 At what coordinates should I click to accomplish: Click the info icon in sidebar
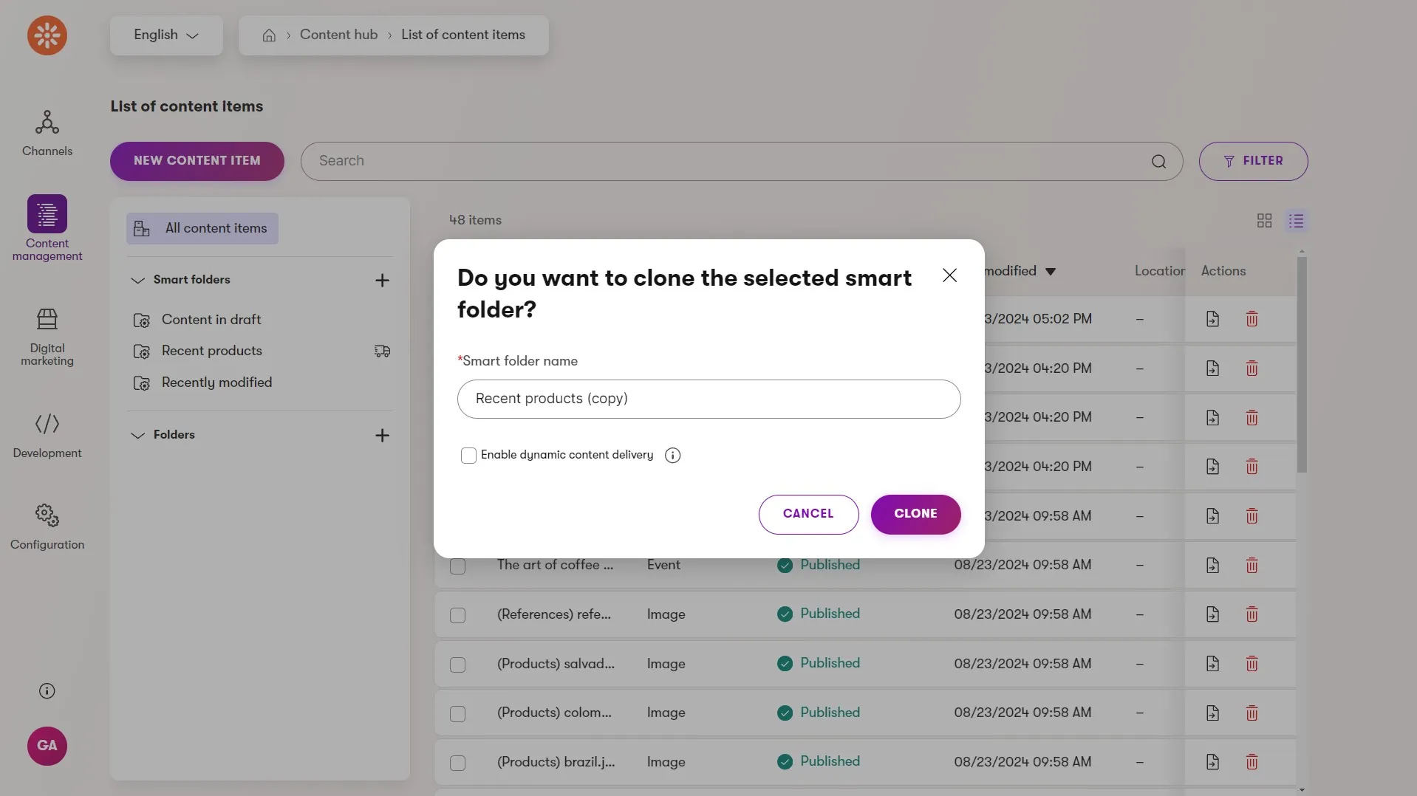47,691
